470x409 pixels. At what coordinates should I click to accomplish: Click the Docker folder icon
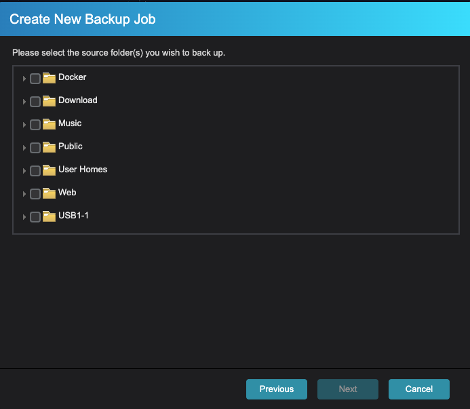(49, 77)
